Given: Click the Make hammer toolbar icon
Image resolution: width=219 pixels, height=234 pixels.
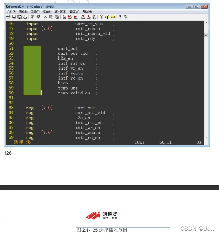Looking at the screenshot, I should click(102, 17).
